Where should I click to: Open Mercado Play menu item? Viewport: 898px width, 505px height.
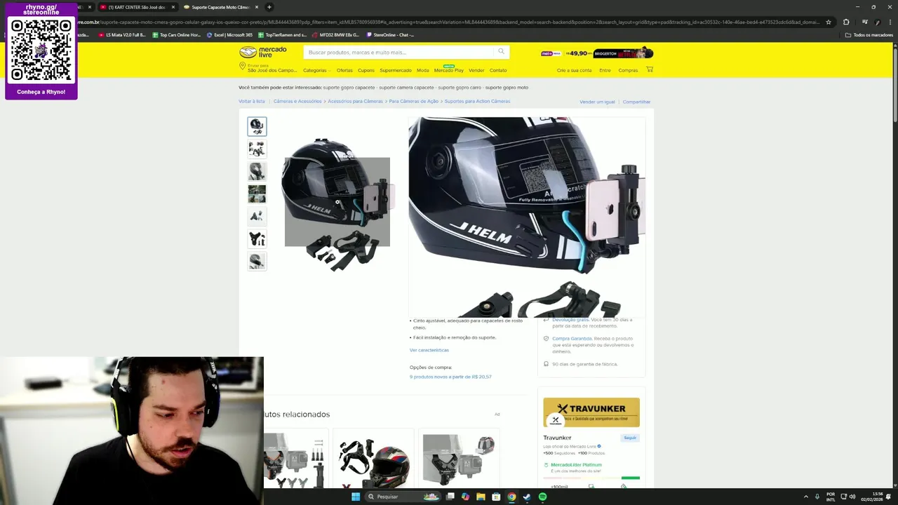click(449, 70)
